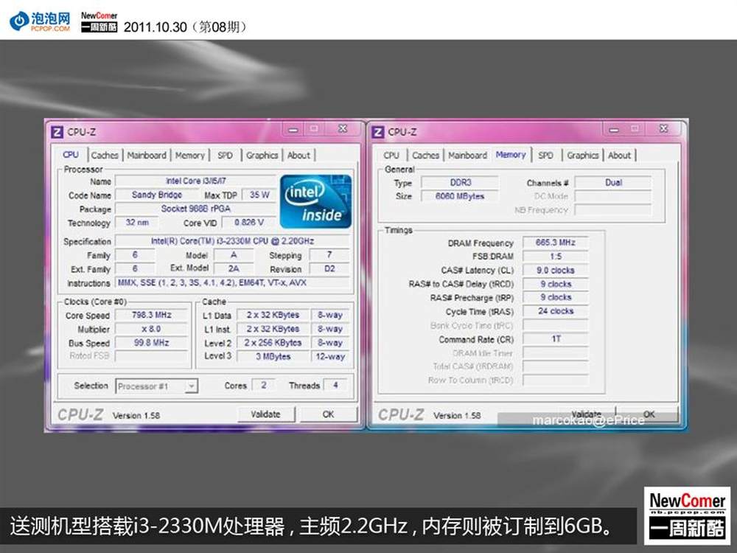Image resolution: width=737 pixels, height=553 pixels.
Task: Click the Command Rate value 1T
Action: (556, 339)
